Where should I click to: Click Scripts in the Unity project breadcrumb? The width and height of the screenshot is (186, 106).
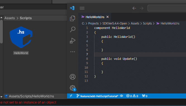26,18
